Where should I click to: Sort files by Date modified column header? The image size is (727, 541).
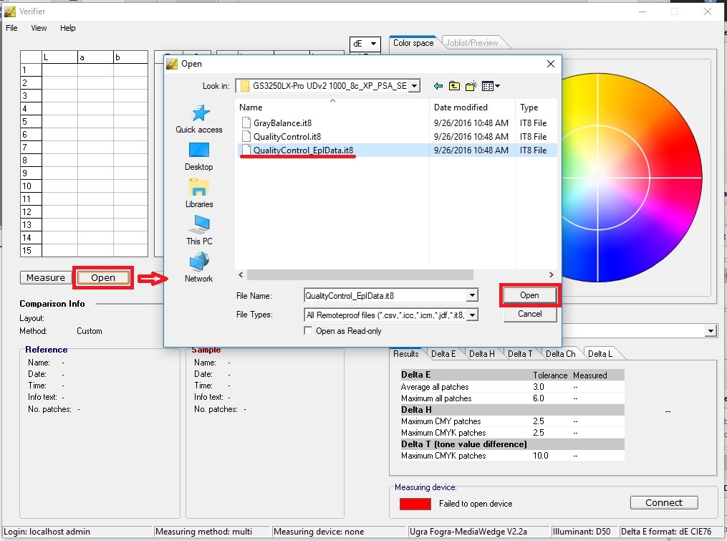[x=472, y=107]
